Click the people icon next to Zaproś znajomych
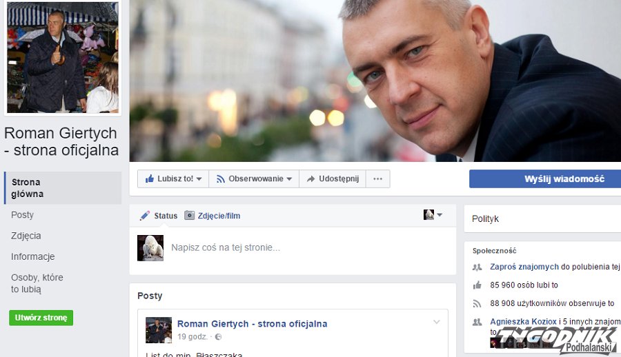The image size is (621, 357). tap(477, 267)
